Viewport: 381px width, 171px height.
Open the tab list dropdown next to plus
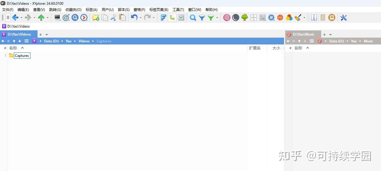(47, 34)
